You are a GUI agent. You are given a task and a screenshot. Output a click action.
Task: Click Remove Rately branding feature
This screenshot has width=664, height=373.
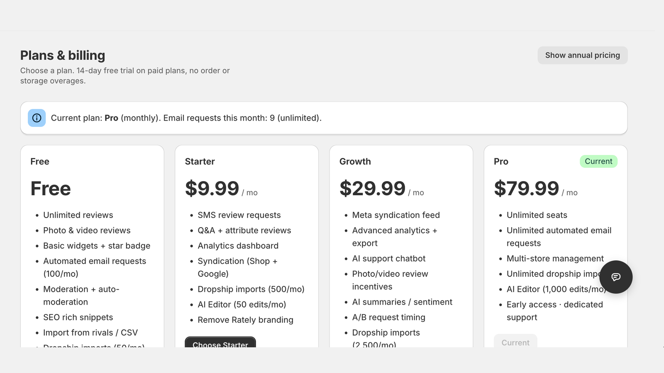pos(245,320)
